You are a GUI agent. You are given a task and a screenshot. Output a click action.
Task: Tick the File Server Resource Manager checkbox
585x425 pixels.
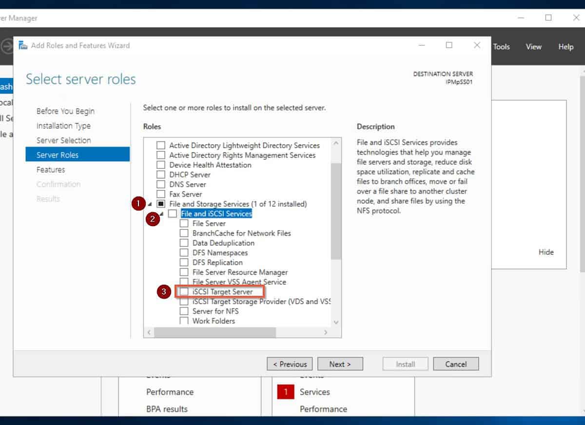point(184,272)
